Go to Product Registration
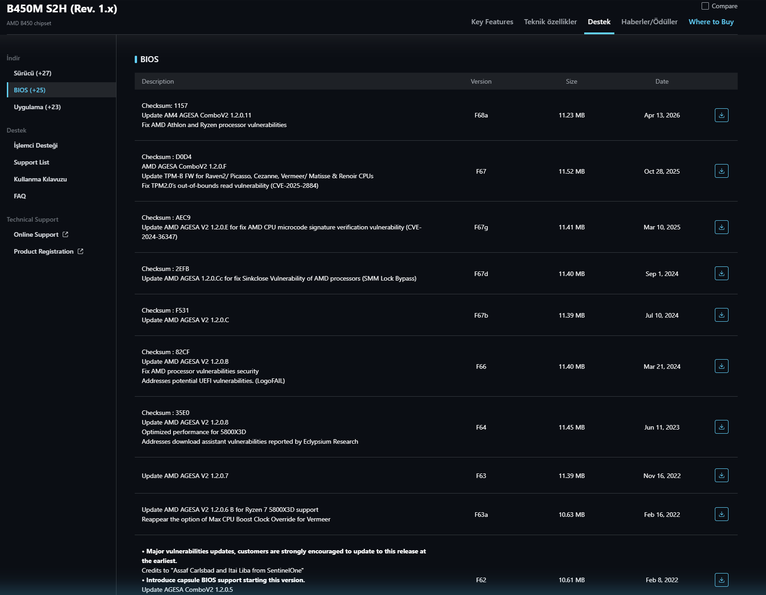 click(x=43, y=251)
